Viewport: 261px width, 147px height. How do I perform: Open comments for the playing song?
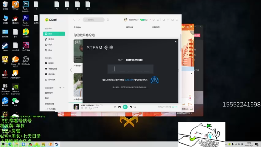click(x=95, y=108)
